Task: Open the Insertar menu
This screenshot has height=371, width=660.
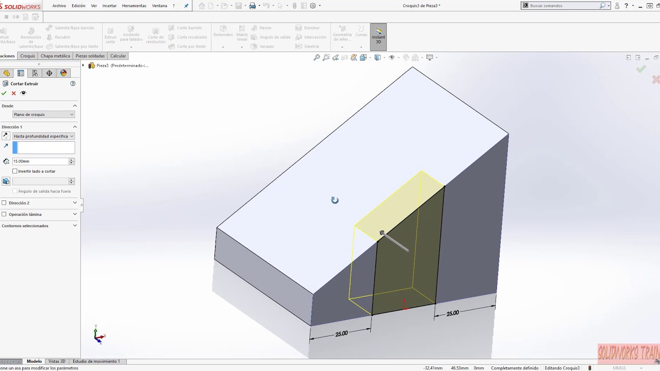Action: 109,6
